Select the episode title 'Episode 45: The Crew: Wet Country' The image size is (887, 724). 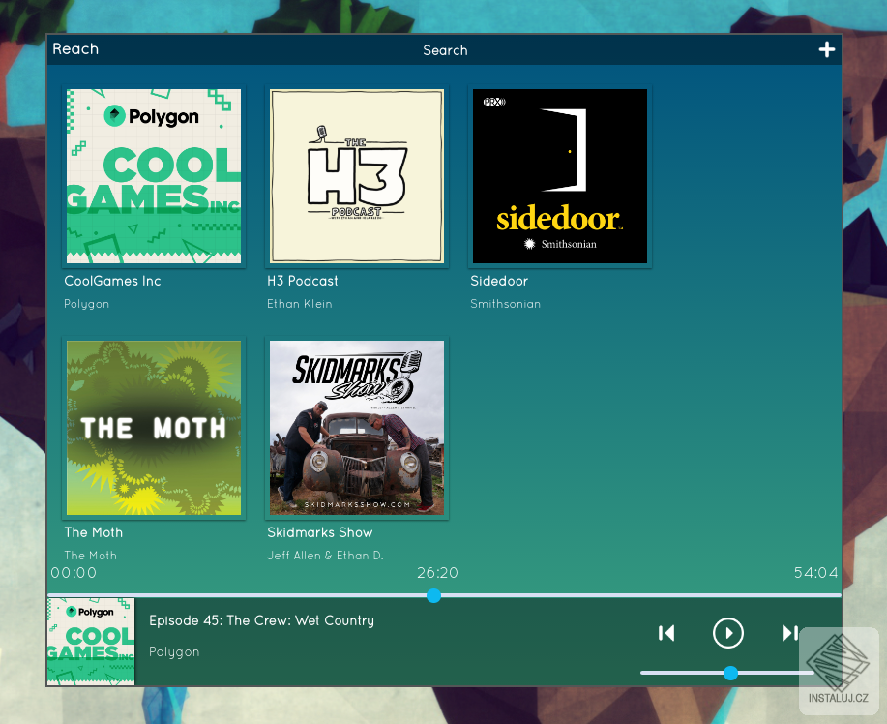tap(261, 620)
